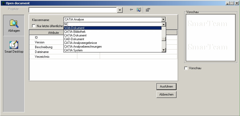Image resolution: width=240 pixels, height=116 pixels.
Task: Open the Smart Desktop panel
Action: [x=14, y=47]
